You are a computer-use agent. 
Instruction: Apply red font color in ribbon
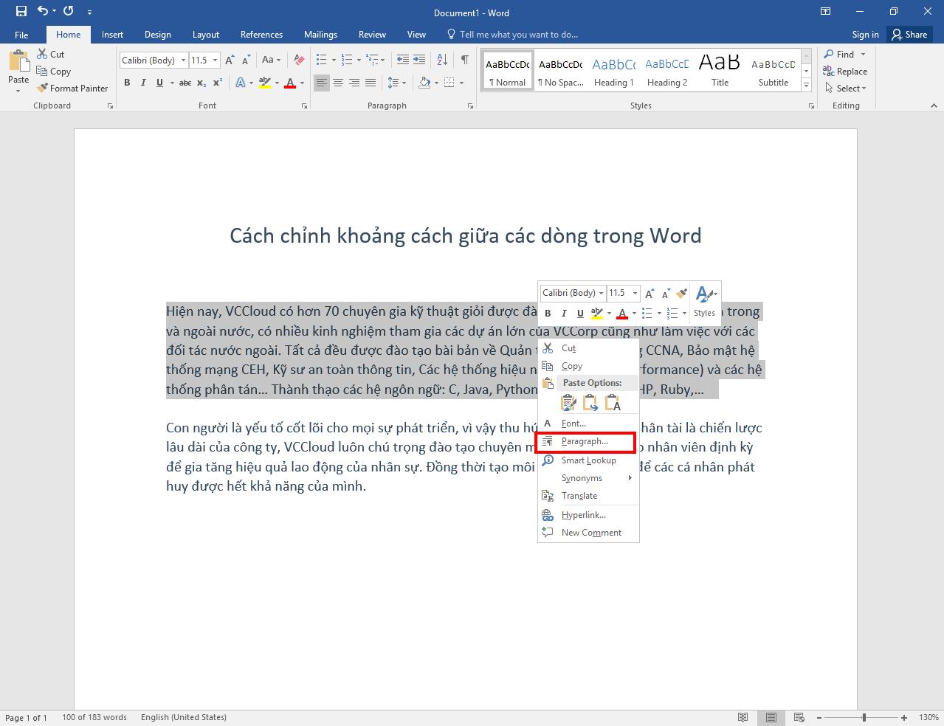(x=290, y=83)
